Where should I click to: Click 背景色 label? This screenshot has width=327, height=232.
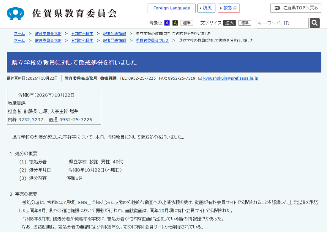[x=156, y=23]
